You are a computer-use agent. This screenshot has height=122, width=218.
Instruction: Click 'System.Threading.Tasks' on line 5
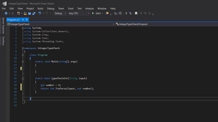pyautogui.click(x=48, y=41)
